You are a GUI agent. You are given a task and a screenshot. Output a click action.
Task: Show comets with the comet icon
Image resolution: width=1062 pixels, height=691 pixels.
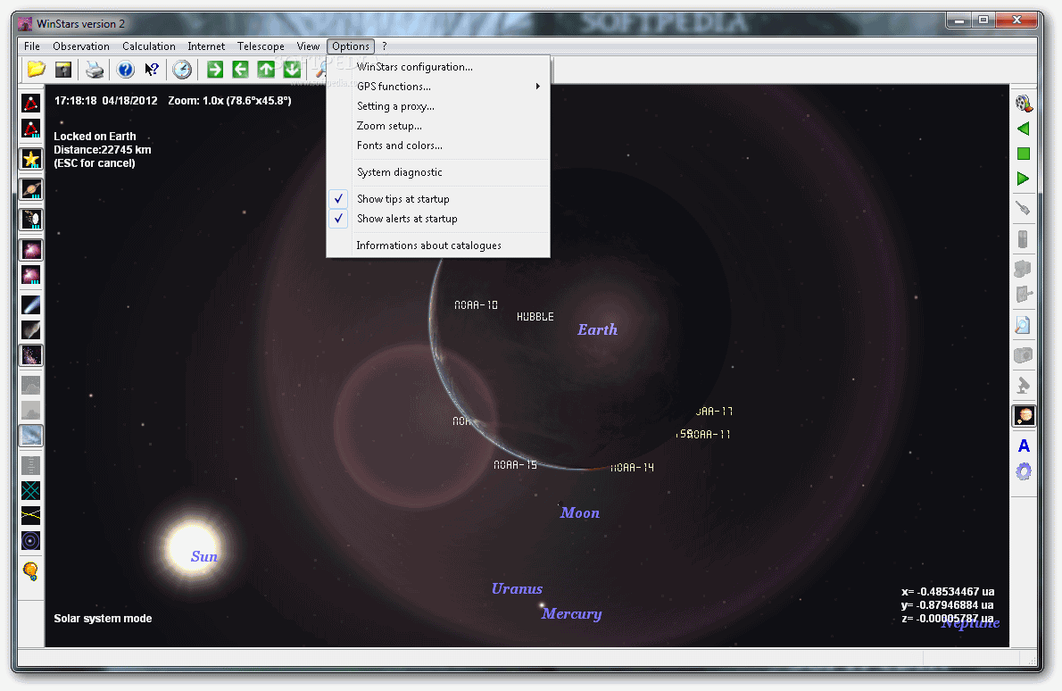click(31, 304)
